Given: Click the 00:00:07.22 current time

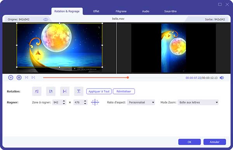Looking at the screenshot, I should click(x=193, y=78).
